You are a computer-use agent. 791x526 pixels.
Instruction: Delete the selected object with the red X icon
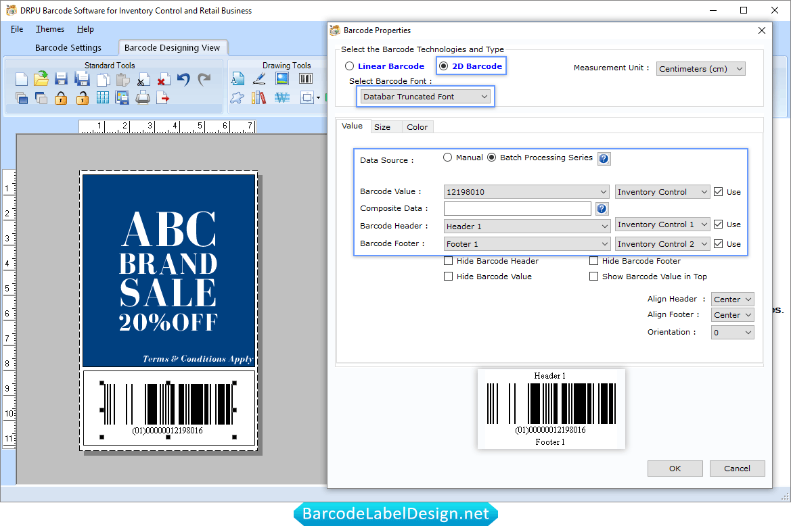point(162,80)
